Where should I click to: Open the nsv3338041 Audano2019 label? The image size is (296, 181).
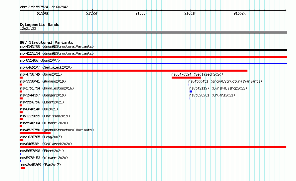coord(43,81)
